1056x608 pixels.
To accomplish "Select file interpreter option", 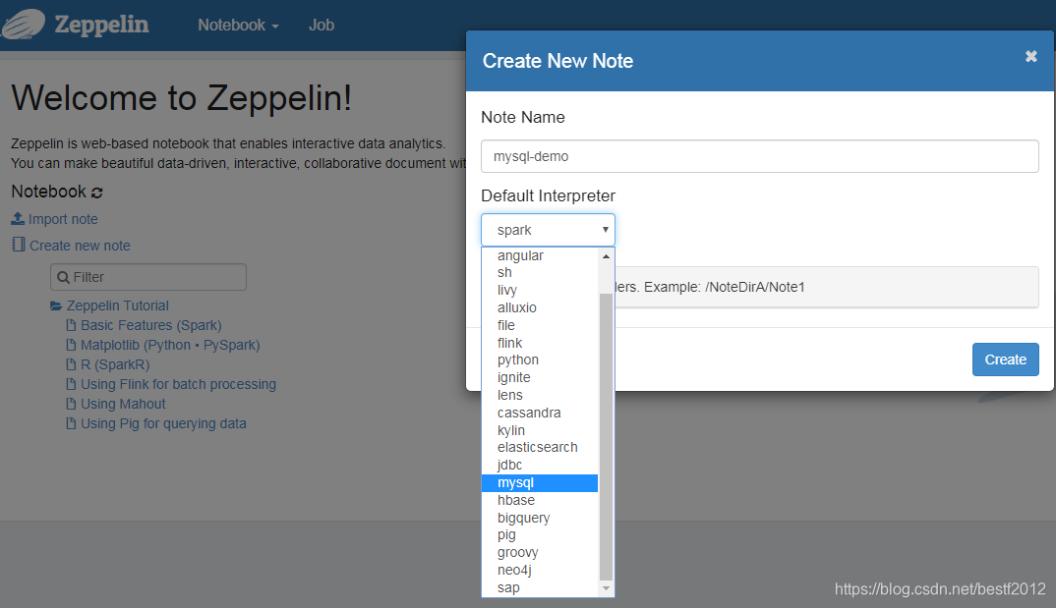I will 540,325.
